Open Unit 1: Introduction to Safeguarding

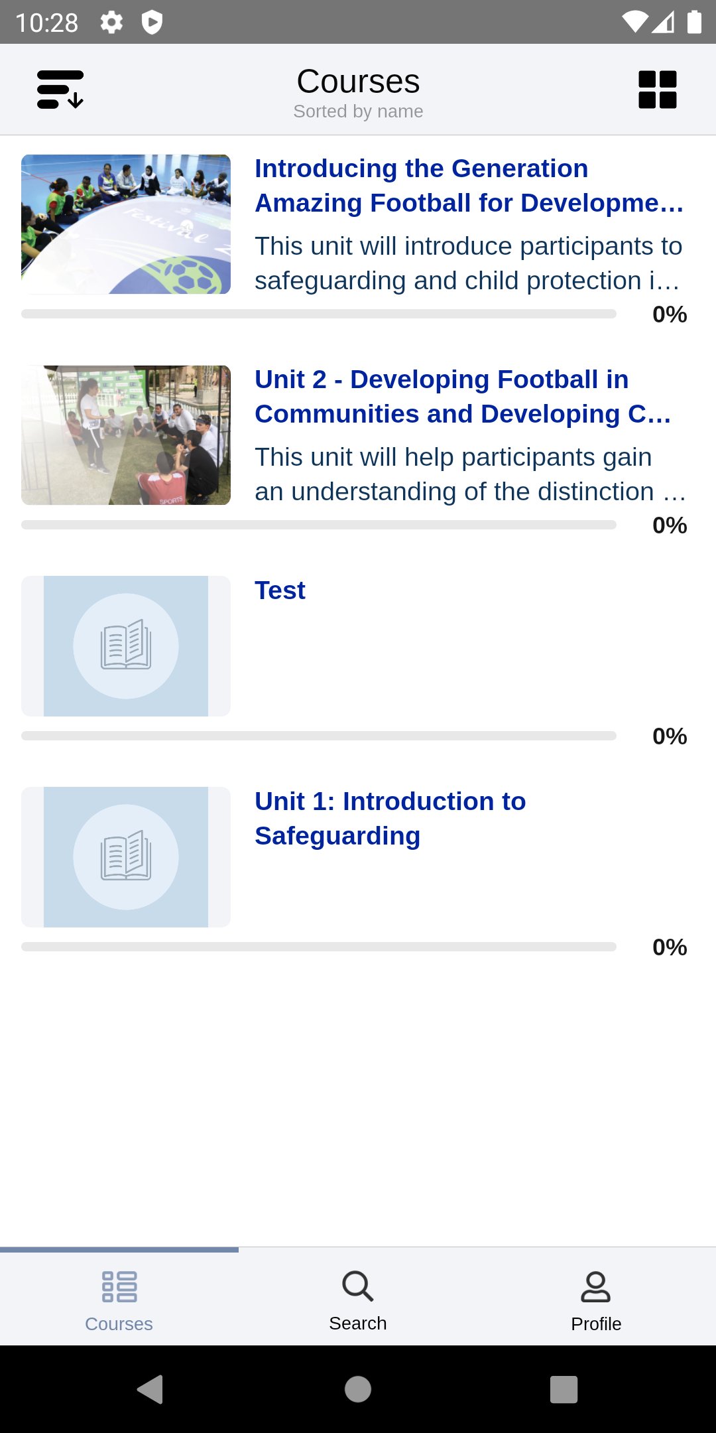click(390, 819)
